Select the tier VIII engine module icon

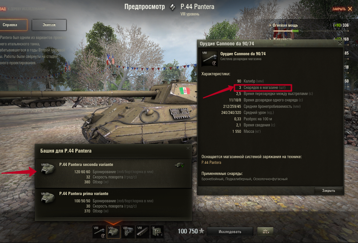(128, 232)
